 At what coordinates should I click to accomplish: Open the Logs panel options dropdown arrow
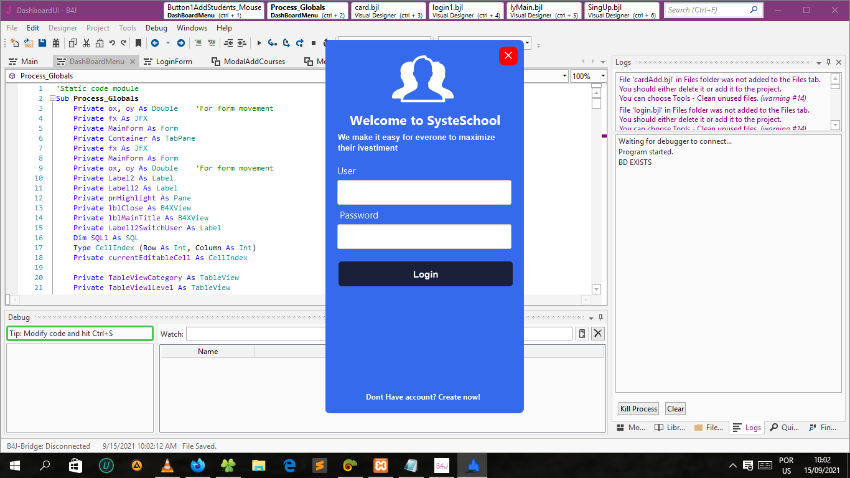(x=819, y=62)
